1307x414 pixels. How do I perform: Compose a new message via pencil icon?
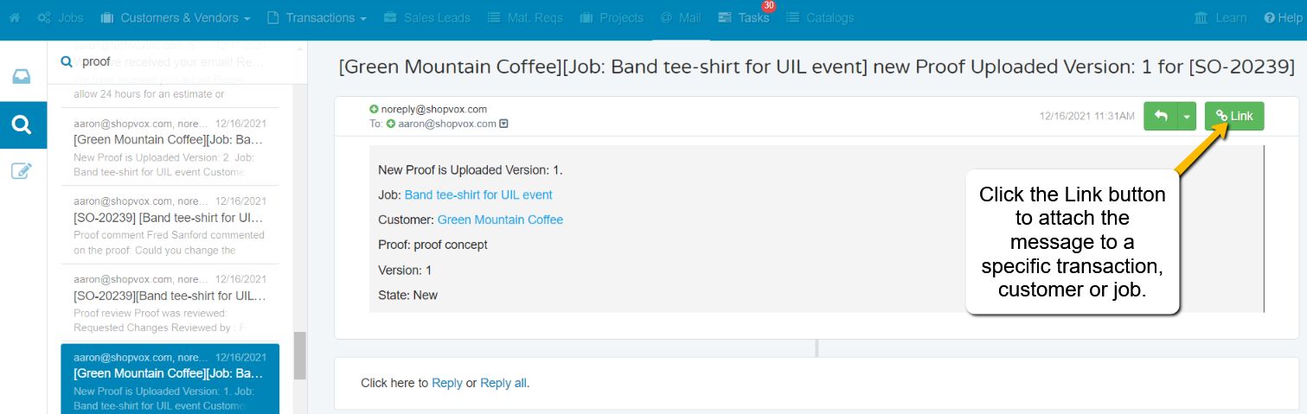22,170
